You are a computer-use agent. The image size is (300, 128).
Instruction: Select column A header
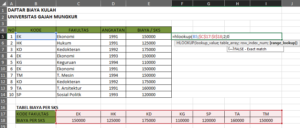click(x=11, y=3)
